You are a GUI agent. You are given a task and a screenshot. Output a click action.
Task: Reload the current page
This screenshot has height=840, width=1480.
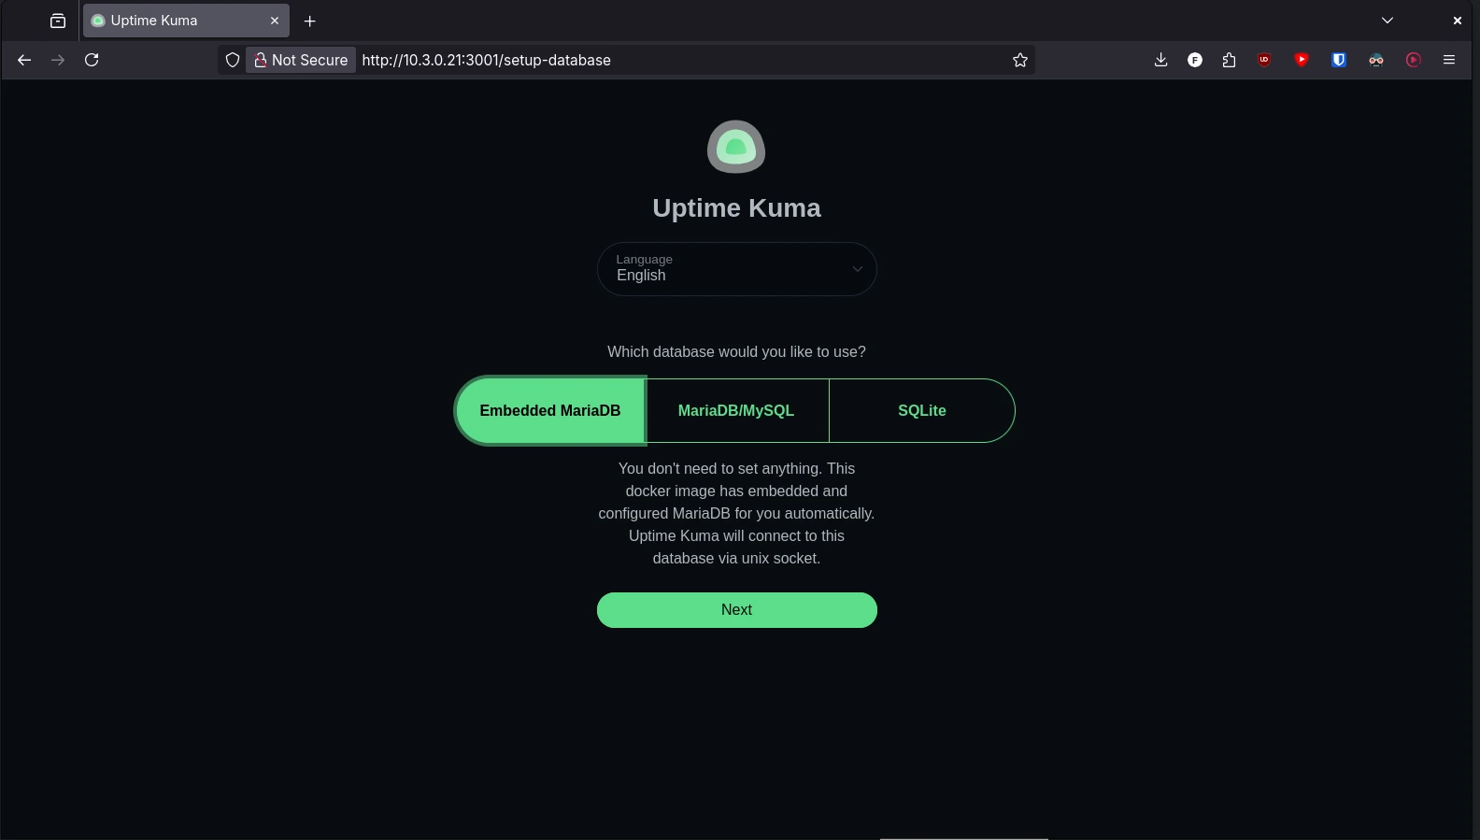[92, 60]
